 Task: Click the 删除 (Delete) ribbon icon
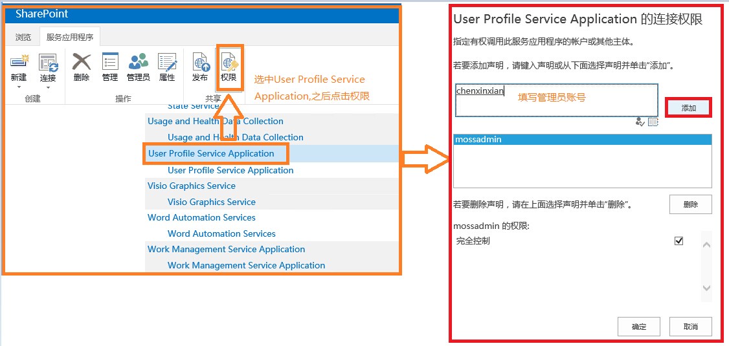coord(82,62)
